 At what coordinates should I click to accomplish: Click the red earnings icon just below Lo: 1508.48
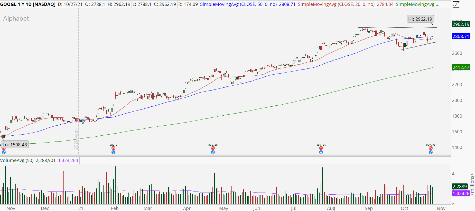coord(4,148)
